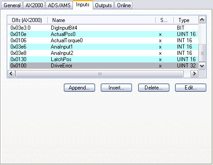Sort by the Type column header
213x165 pixels.
[x=186, y=20]
